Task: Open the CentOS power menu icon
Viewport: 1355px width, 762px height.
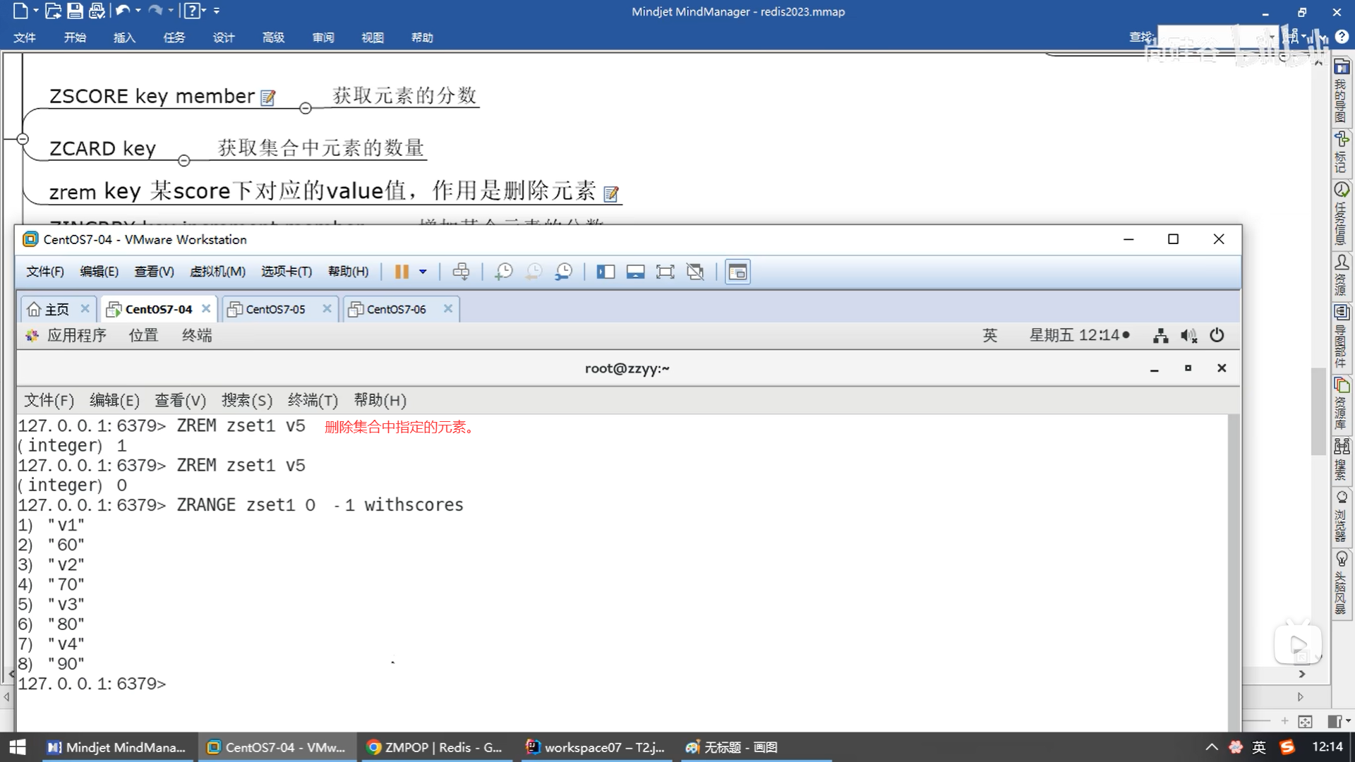Action: coord(1217,336)
